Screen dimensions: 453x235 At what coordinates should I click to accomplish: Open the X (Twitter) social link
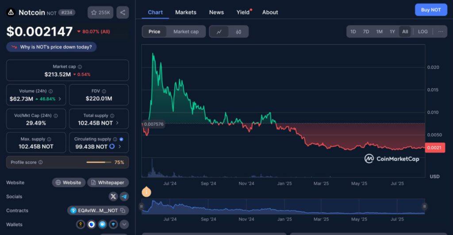coord(113,197)
